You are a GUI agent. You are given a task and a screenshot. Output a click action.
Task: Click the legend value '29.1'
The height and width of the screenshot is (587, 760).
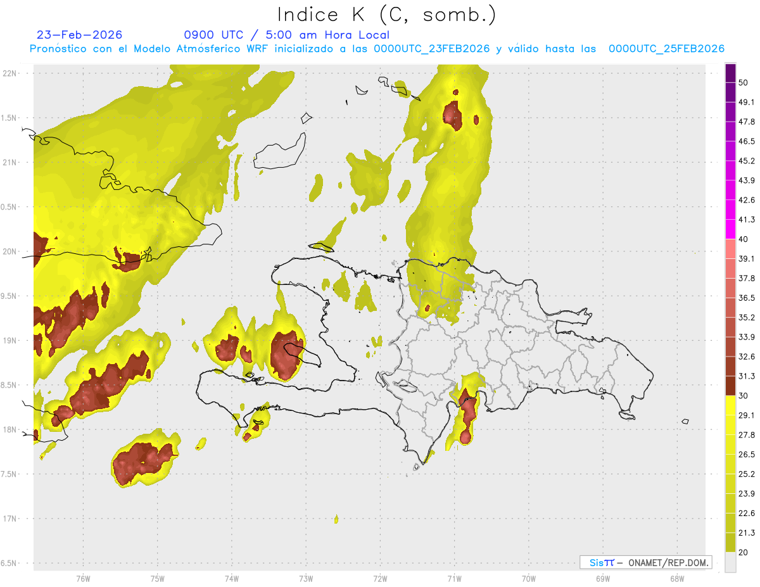[x=747, y=415]
